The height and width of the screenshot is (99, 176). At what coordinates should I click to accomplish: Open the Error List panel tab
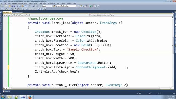[x=7, y=91]
